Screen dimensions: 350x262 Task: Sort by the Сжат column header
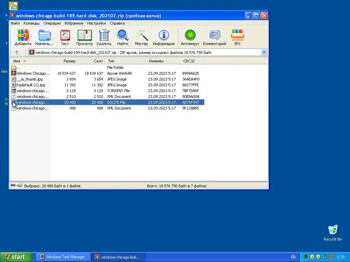click(91, 61)
